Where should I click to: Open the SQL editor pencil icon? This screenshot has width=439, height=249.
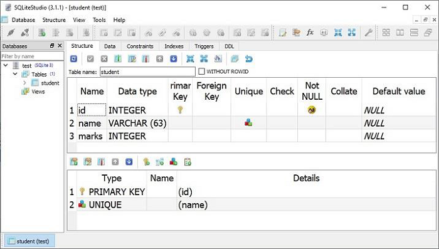tap(282, 33)
